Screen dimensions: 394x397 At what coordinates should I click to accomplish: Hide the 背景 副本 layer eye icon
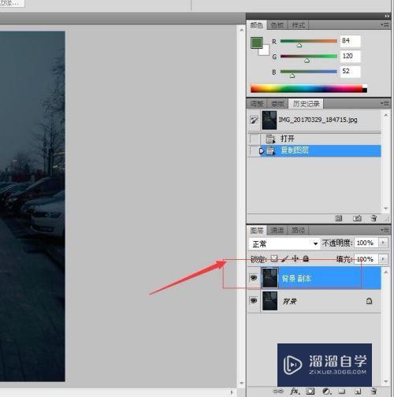click(x=254, y=277)
